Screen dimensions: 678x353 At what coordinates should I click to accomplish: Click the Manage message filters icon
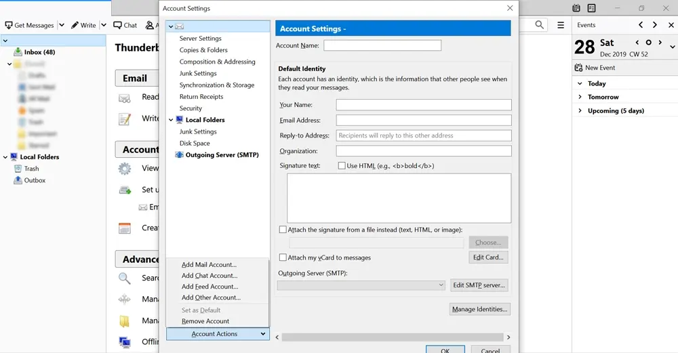click(125, 299)
